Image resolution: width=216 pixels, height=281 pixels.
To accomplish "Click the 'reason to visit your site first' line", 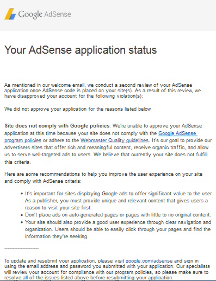I will 58,208.
